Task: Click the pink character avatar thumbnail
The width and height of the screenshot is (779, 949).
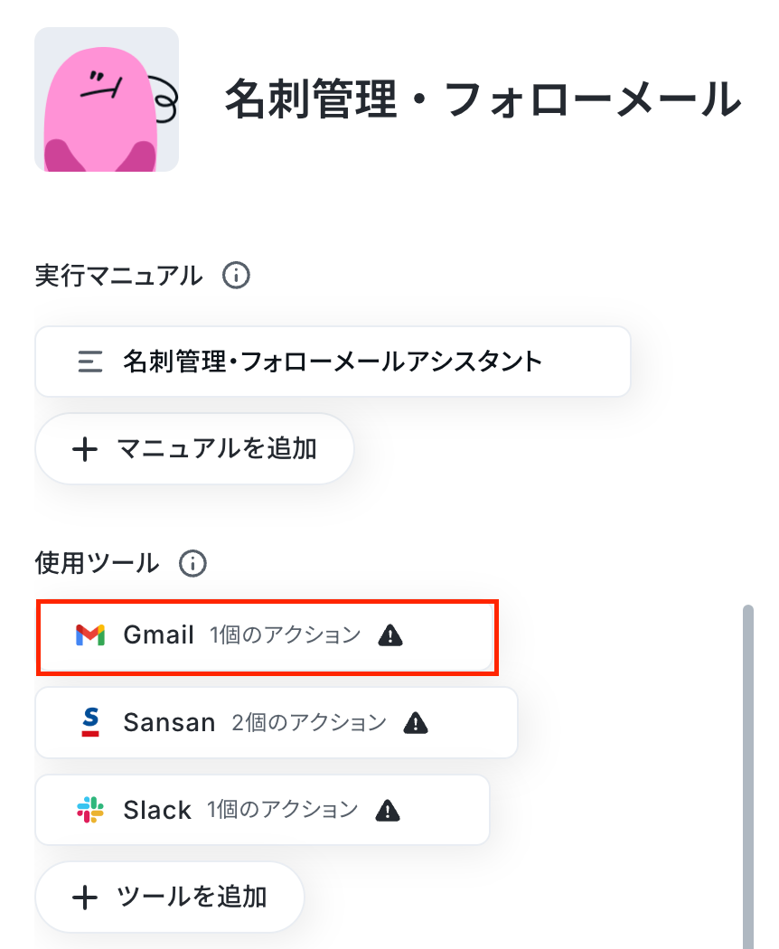Action: pos(107,99)
